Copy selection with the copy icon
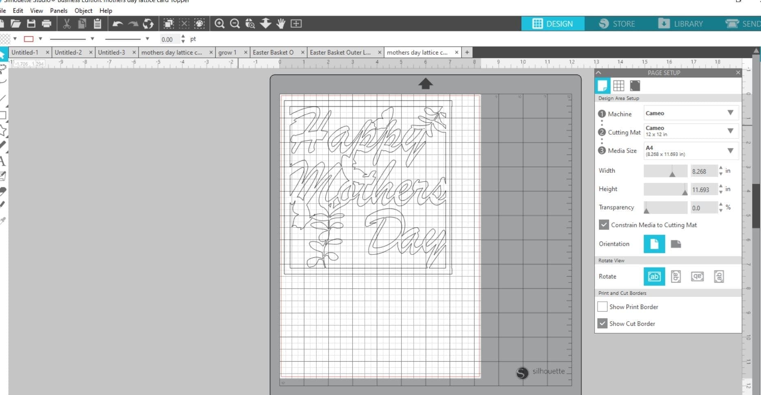The image size is (761, 395). coord(82,24)
